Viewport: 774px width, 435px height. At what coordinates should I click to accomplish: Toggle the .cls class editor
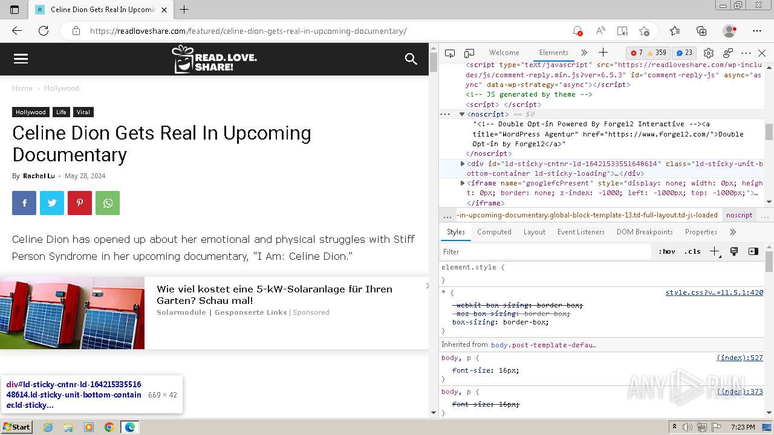[x=692, y=251]
